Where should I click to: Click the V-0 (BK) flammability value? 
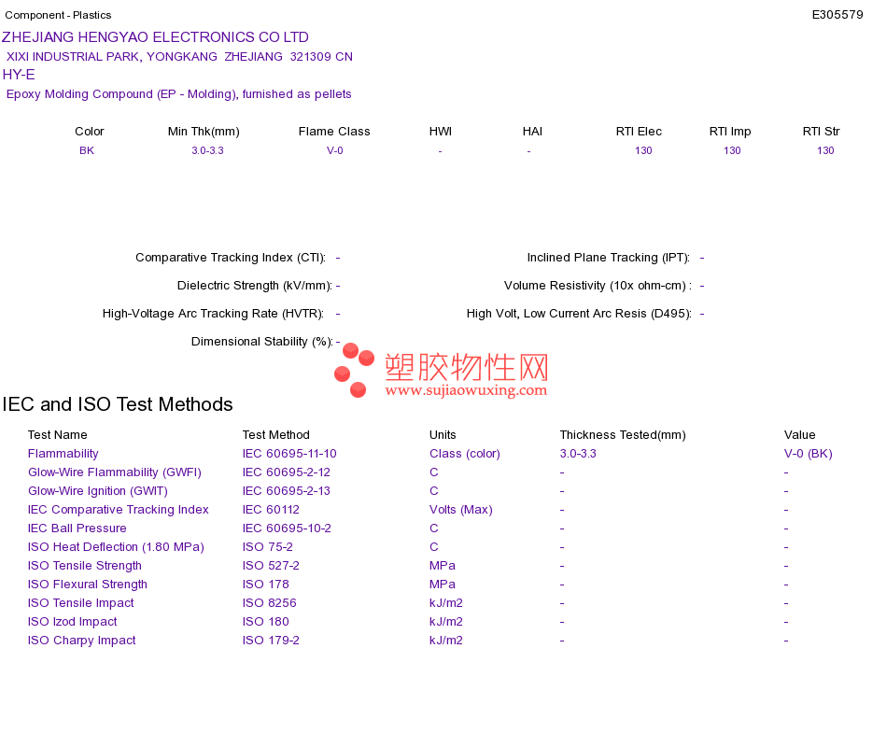(x=808, y=454)
